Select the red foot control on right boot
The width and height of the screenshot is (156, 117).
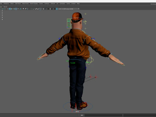tap(84, 105)
